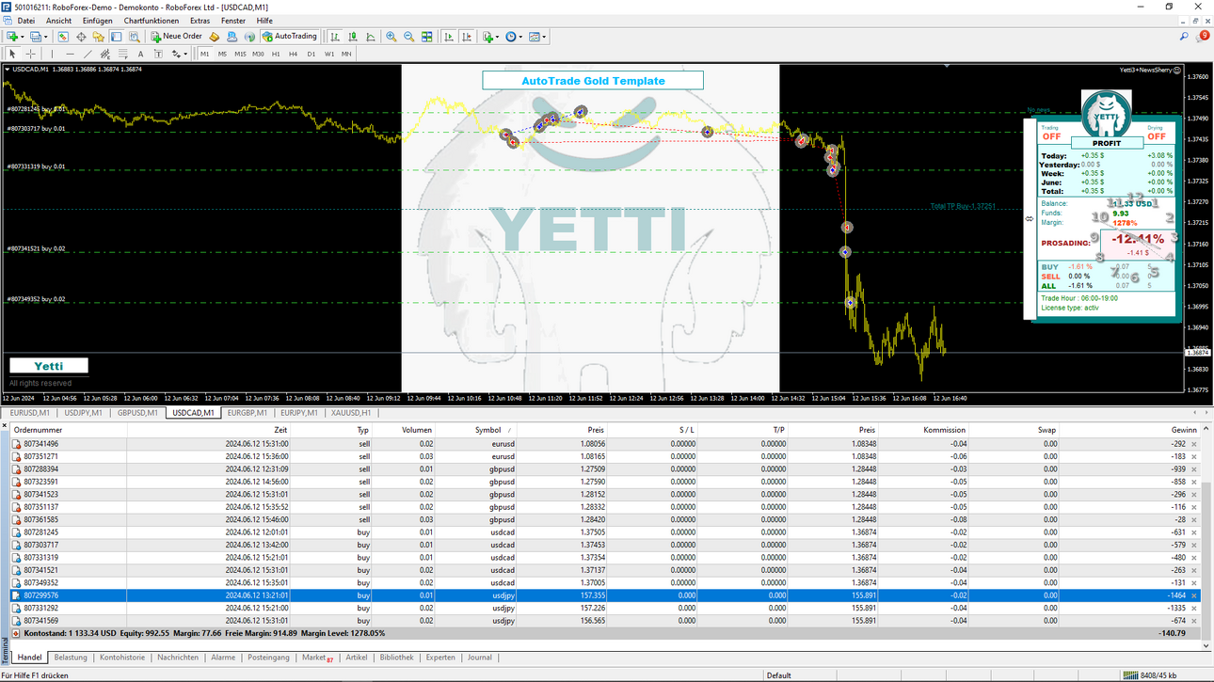Switch chart to candlestick display

353,37
